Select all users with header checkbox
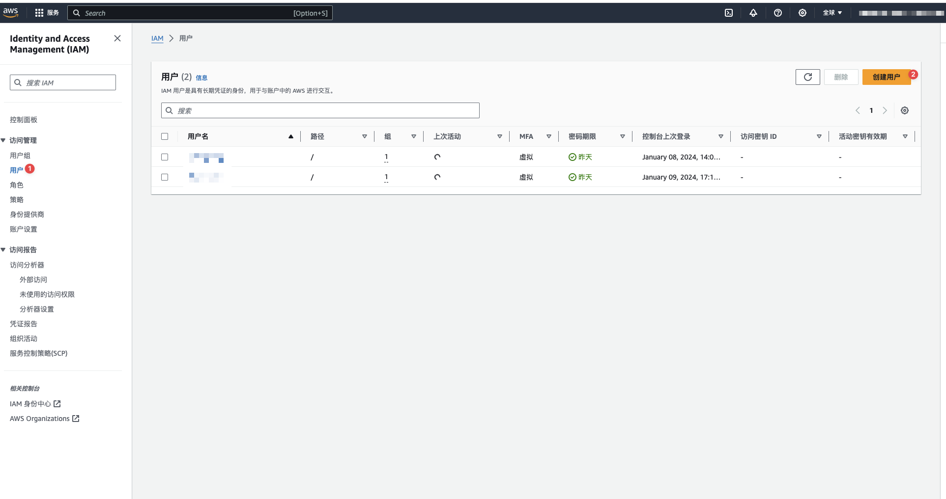946x499 pixels. (165, 136)
